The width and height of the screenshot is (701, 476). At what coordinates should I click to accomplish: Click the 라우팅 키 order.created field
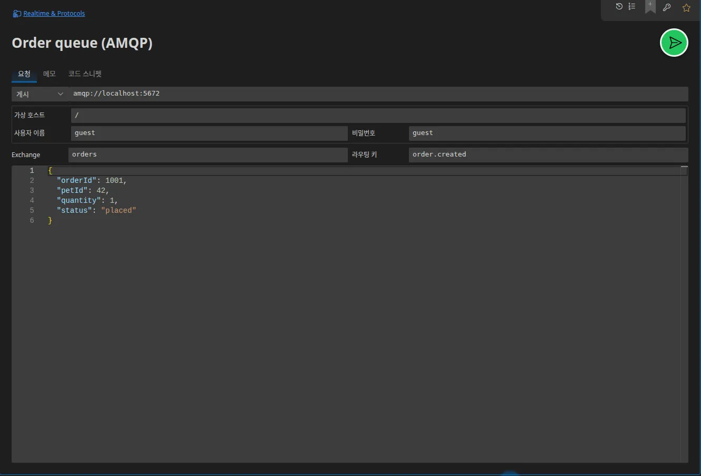tap(548, 154)
